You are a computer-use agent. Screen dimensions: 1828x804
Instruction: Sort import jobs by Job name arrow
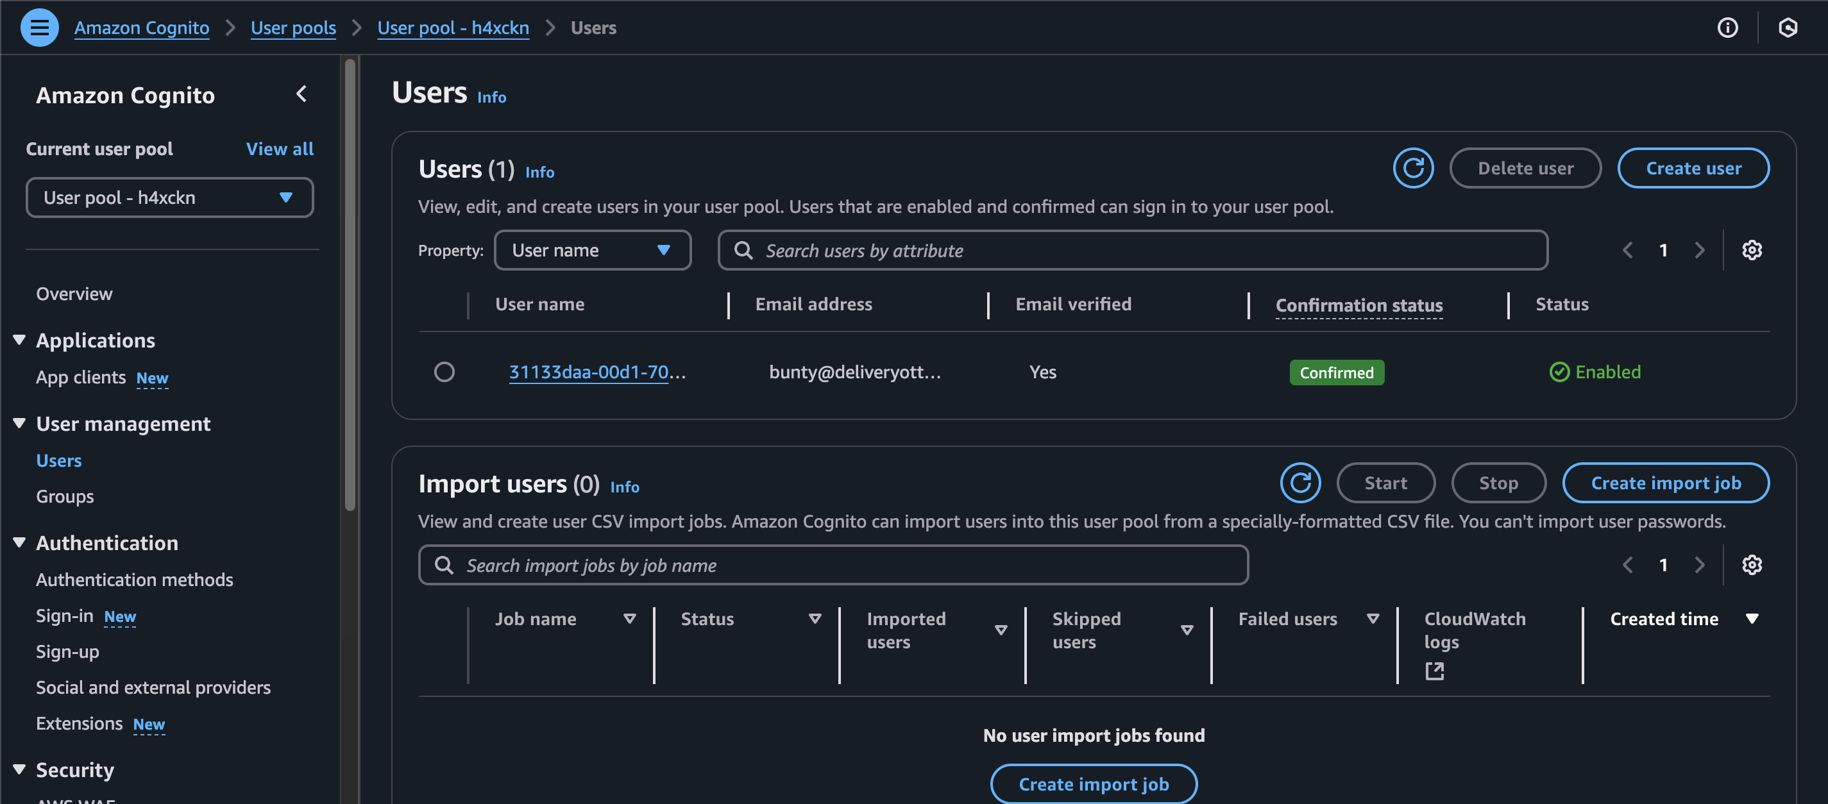click(x=629, y=619)
